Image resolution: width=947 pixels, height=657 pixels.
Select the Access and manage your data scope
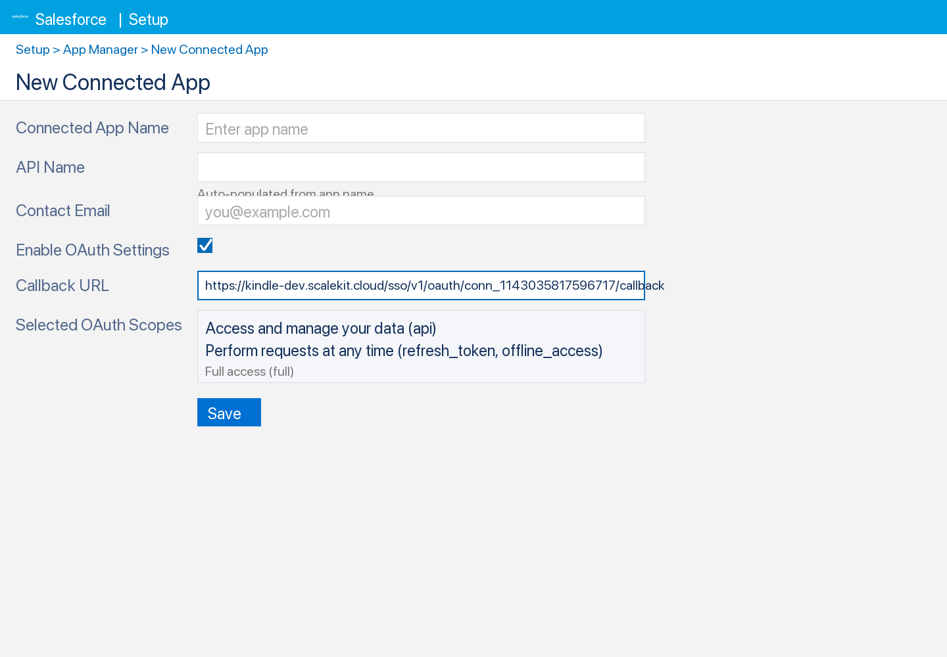pyautogui.click(x=320, y=328)
